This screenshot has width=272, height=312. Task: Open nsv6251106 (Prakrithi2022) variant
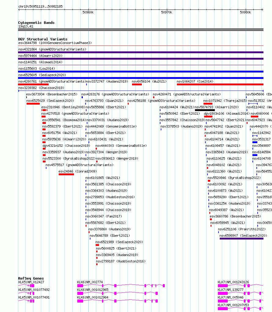(x=242, y=229)
